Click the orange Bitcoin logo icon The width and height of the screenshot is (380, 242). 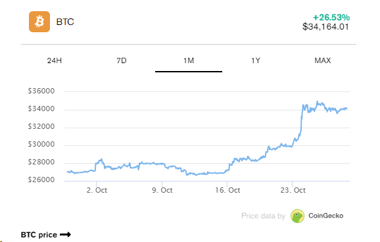pyautogui.click(x=39, y=22)
